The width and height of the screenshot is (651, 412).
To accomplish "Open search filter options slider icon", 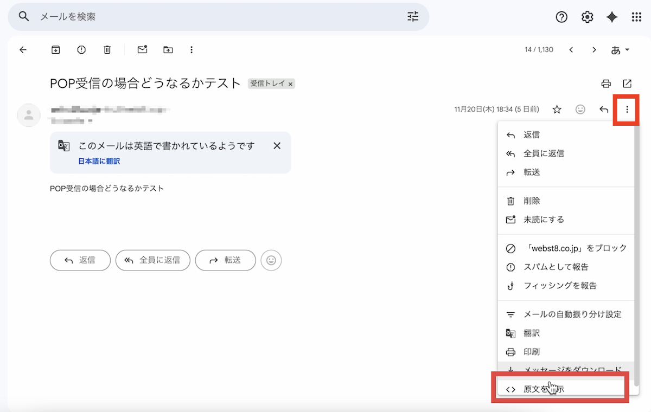I will [x=413, y=17].
